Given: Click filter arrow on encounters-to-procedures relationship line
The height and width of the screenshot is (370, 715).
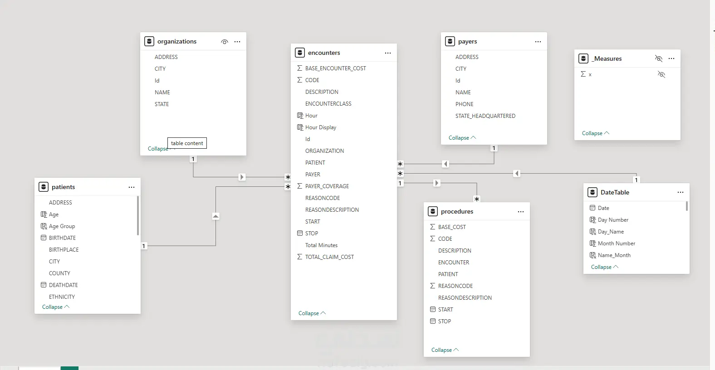Looking at the screenshot, I should [436, 183].
